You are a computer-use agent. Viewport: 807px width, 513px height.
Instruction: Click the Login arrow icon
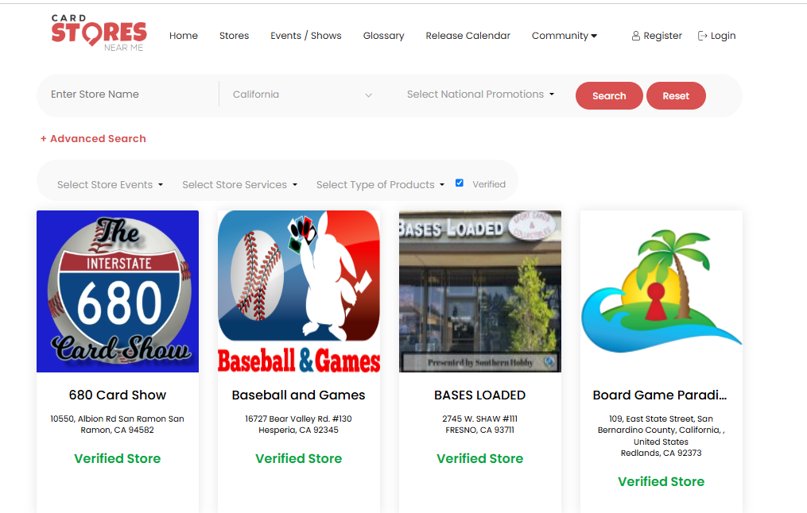[x=701, y=36]
